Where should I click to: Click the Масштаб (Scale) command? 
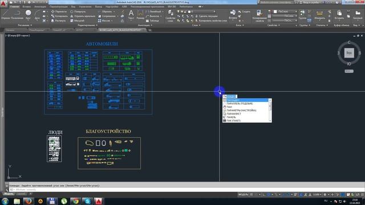tap(77, 20)
